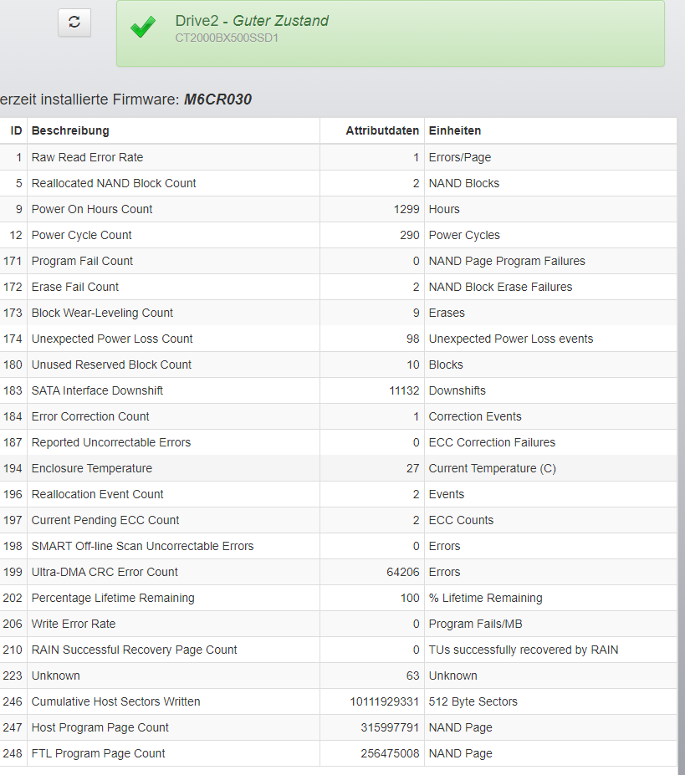Select Write Error Rate description
Image resolution: width=685 pixels, height=775 pixels.
point(74,624)
